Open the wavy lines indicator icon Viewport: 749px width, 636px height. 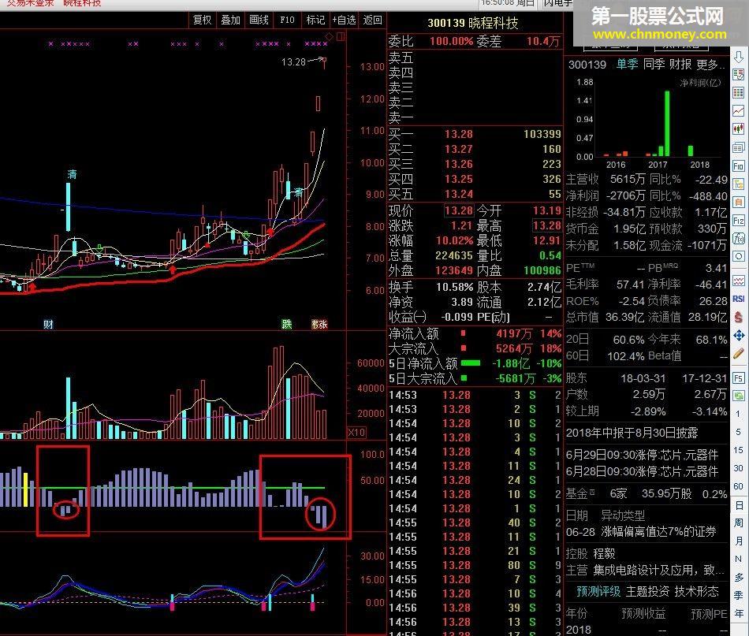(x=739, y=281)
